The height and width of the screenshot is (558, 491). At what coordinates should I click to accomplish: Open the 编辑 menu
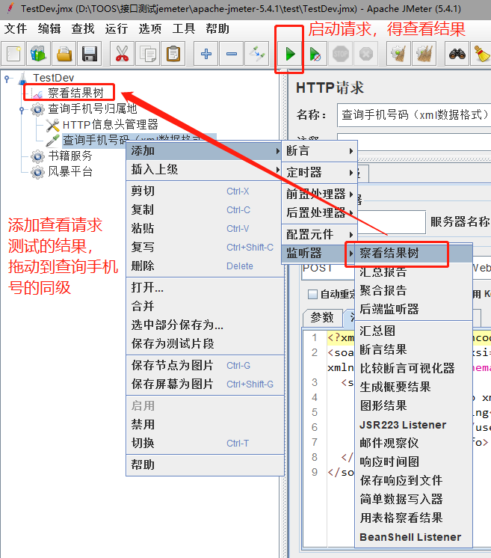49,28
